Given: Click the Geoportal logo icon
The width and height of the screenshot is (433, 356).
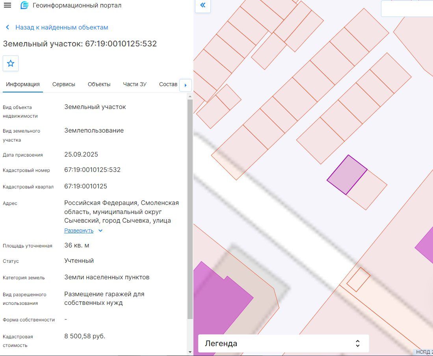Looking at the screenshot, I should 24,5.
